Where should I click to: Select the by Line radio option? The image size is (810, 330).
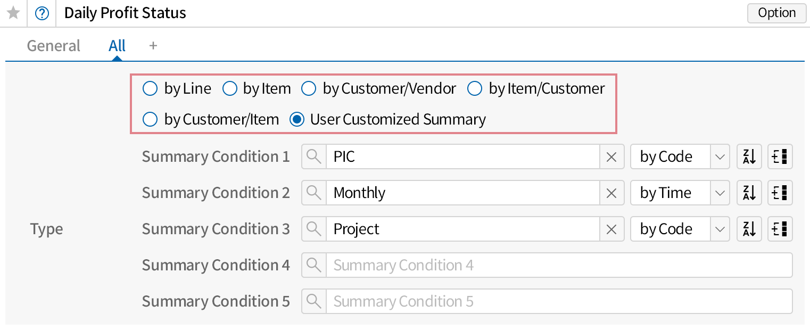[150, 88]
